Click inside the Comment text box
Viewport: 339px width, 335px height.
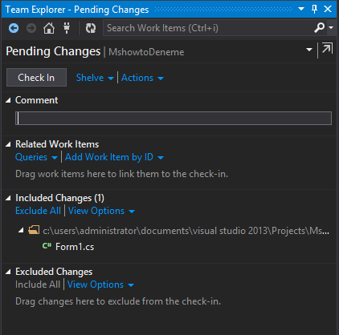point(174,118)
